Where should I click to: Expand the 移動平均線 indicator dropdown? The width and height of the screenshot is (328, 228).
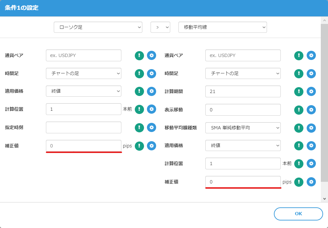(222, 27)
